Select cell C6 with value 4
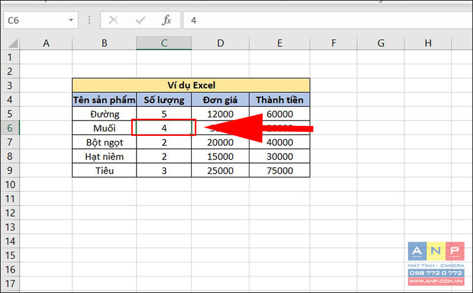 coord(164,128)
